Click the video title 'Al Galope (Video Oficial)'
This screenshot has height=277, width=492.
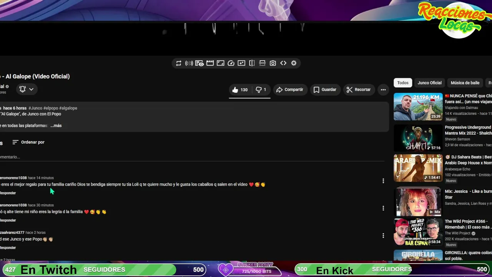[x=35, y=77]
